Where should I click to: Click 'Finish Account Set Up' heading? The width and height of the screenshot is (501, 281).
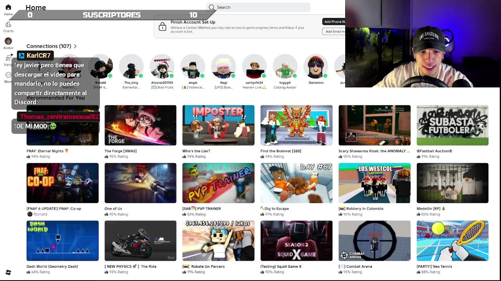193,22
